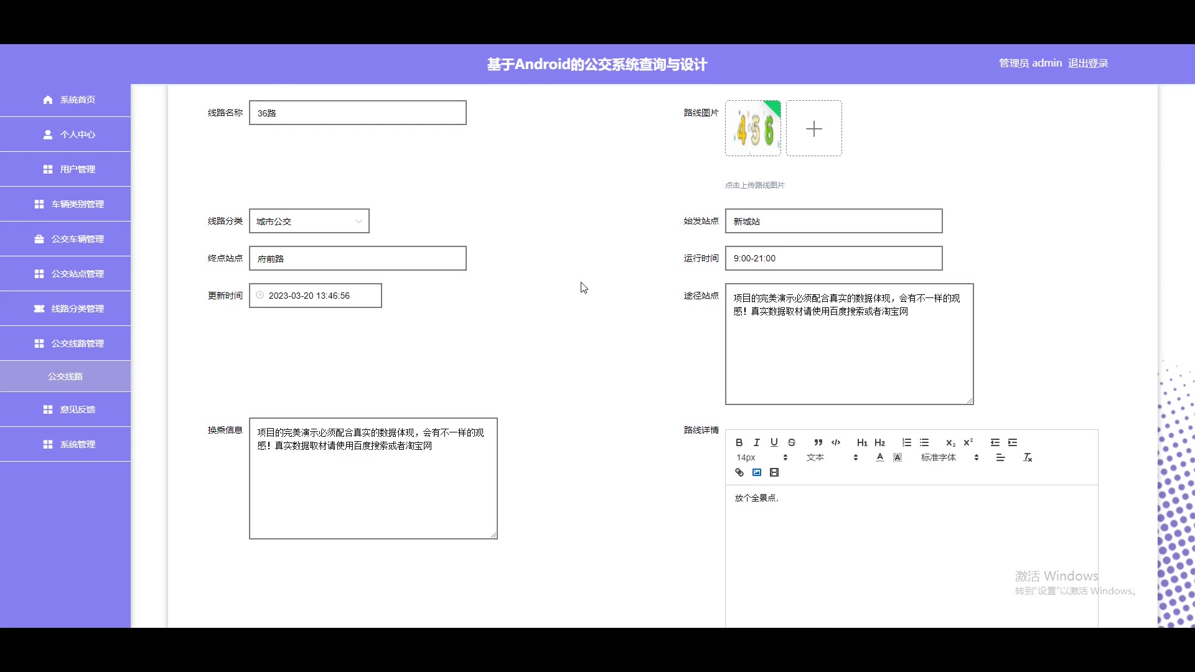This screenshot has width=1195, height=672.
Task: Insert a video via film icon
Action: [774, 472]
